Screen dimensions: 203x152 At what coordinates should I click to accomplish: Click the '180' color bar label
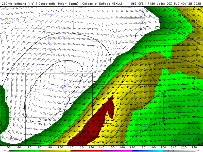click(143, 147)
